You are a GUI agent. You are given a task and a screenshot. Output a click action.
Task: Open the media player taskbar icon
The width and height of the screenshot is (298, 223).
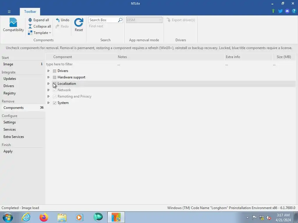point(80,217)
